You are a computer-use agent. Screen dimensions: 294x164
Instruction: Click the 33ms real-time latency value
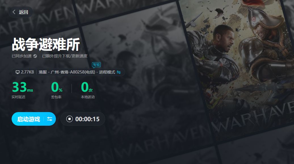click(22, 87)
